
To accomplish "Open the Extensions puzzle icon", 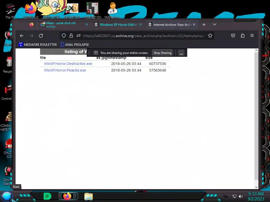I will 243,36.
